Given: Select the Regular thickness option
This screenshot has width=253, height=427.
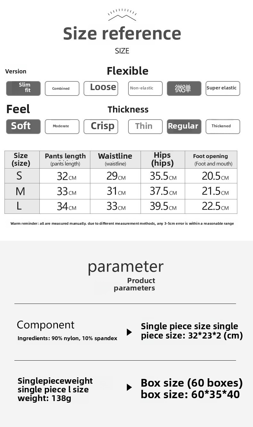Looking at the screenshot, I should click(184, 127).
